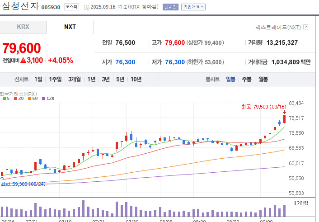Image resolution: width=319 pixels, height=222 pixels.
Task: Click the purple 거래량 legend icon
Action: click(x=295, y=203)
